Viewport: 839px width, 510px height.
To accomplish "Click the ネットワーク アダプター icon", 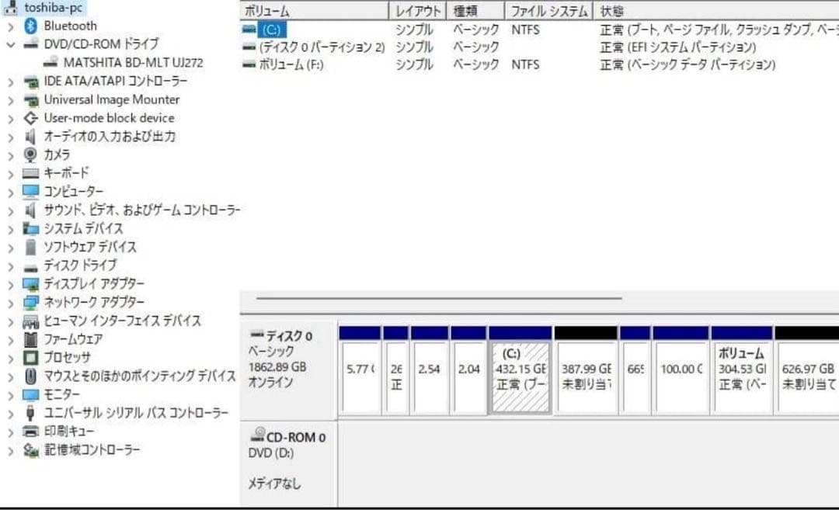I will (29, 303).
